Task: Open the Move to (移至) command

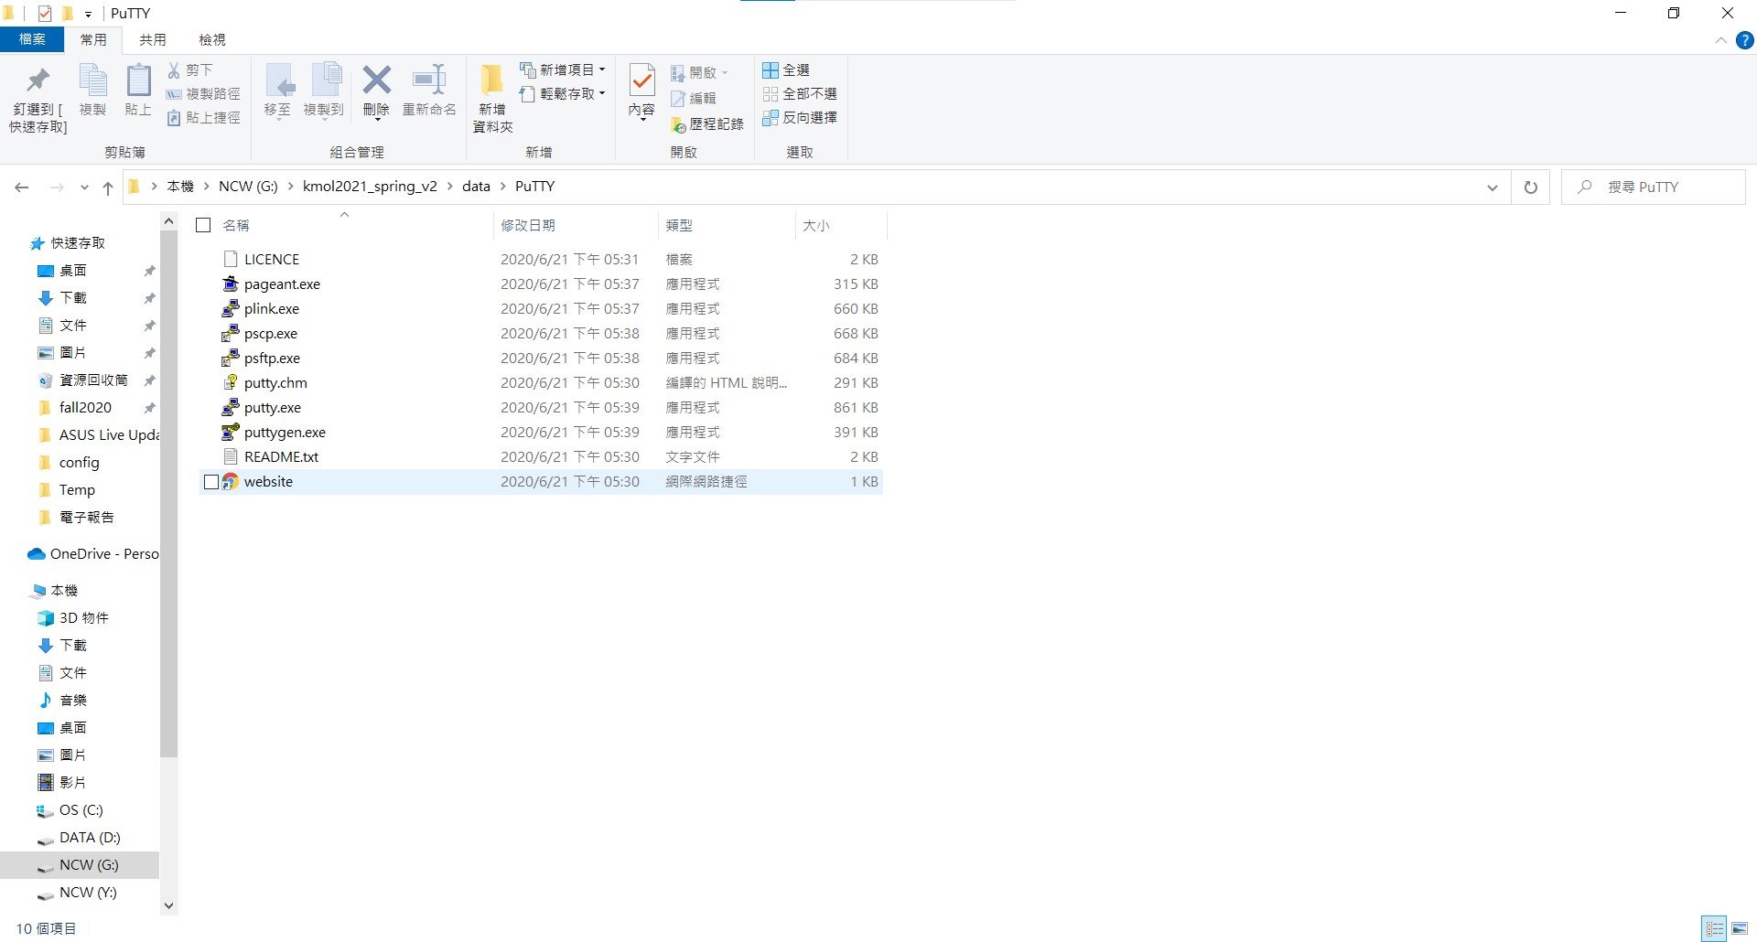Action: (x=277, y=91)
